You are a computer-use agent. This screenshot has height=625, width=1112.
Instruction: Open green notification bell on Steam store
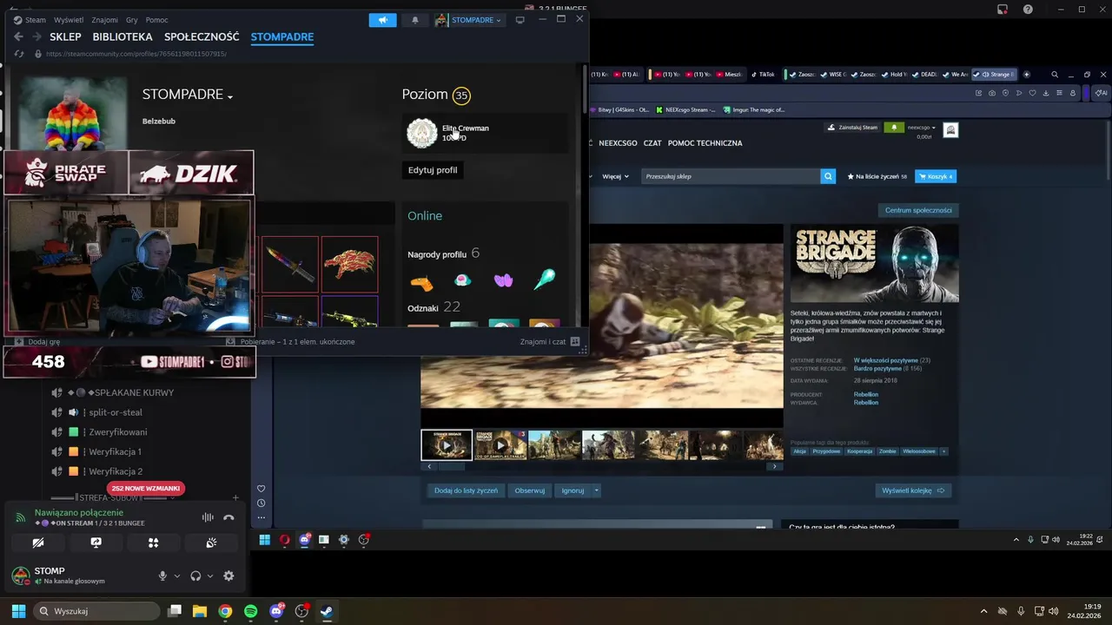894,128
